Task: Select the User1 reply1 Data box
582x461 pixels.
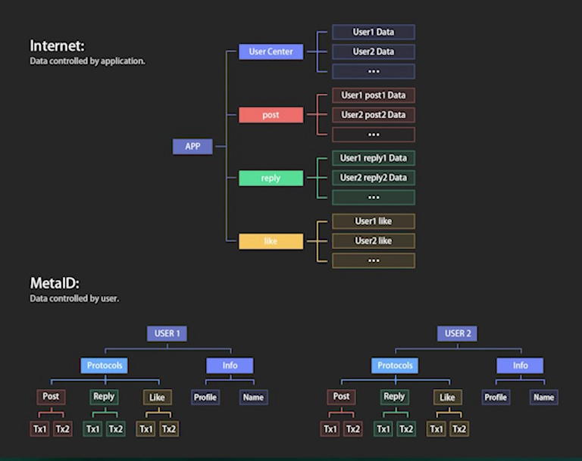Action: tap(374, 158)
